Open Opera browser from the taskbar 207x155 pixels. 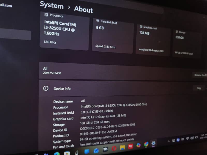click(114, 149)
